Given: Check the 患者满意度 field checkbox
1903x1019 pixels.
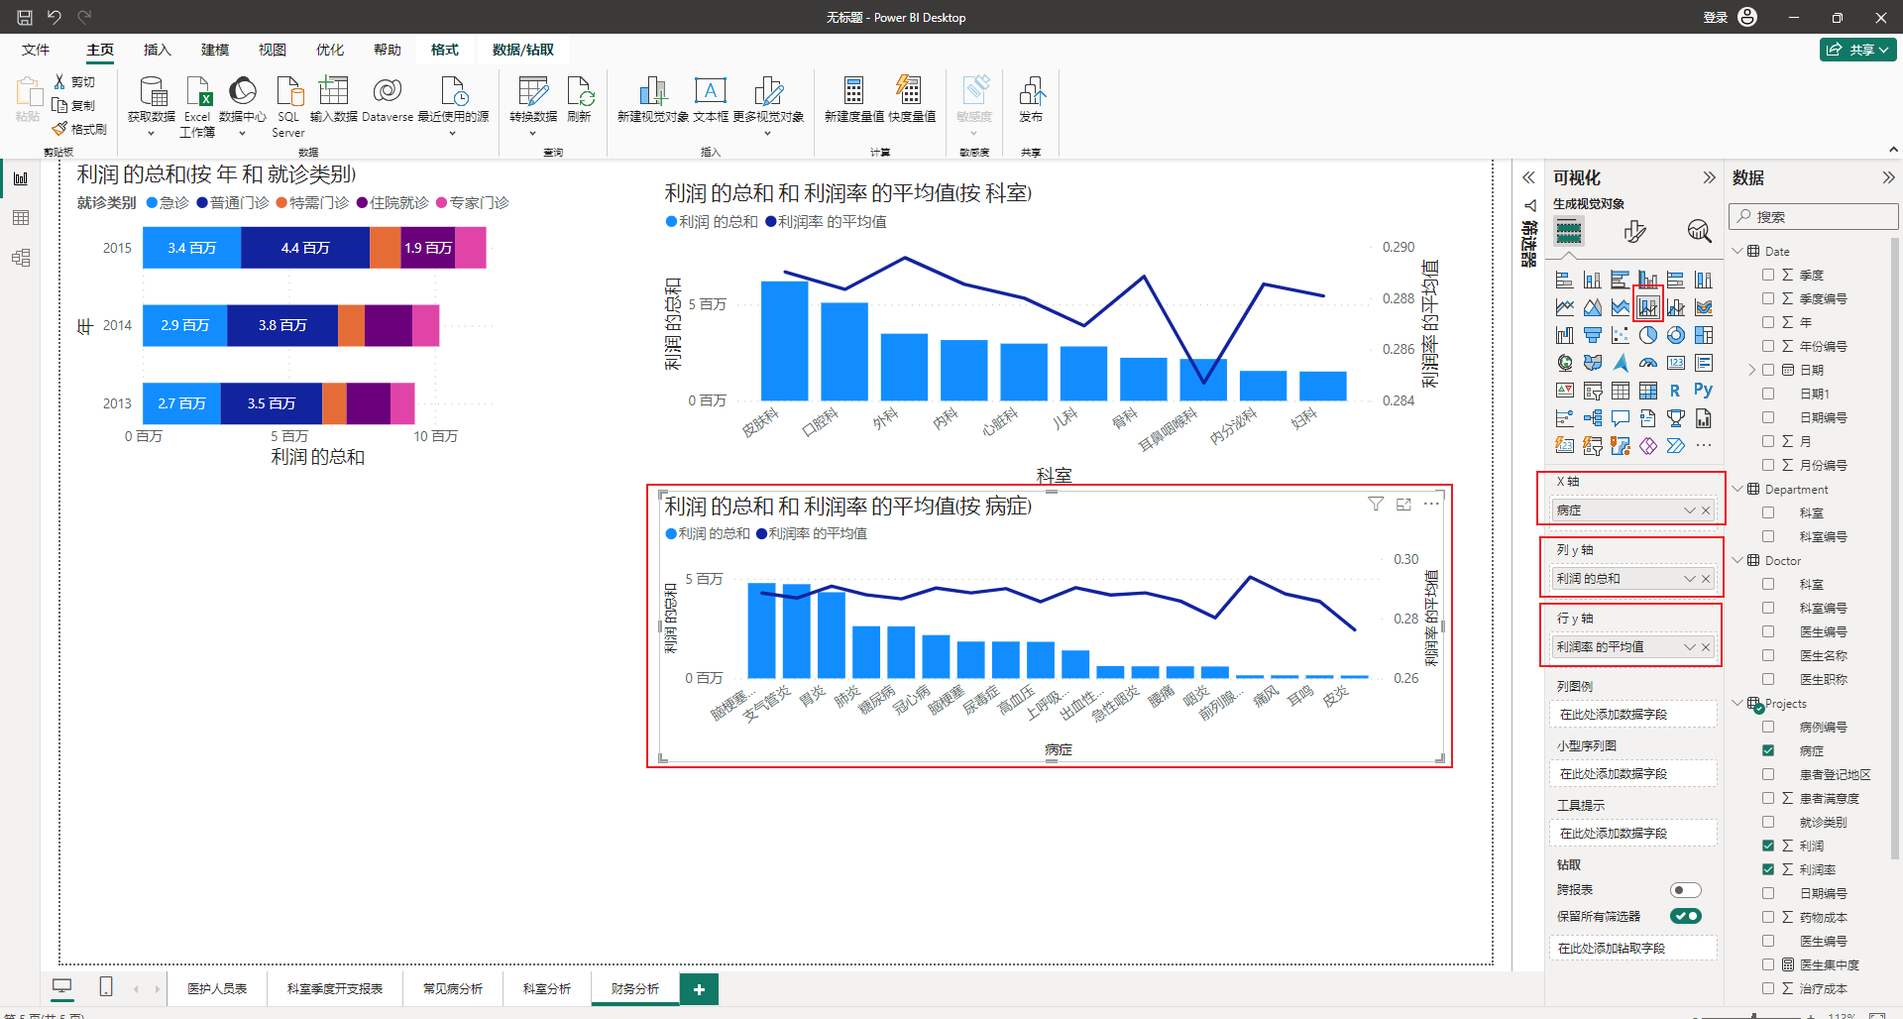Looking at the screenshot, I should (1768, 798).
